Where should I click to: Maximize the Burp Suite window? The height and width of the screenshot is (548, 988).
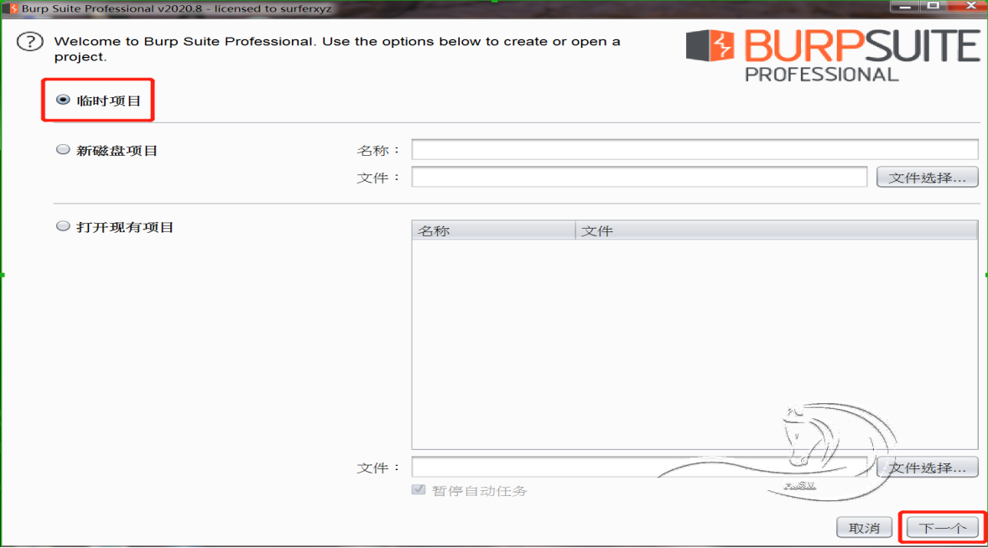point(933,7)
